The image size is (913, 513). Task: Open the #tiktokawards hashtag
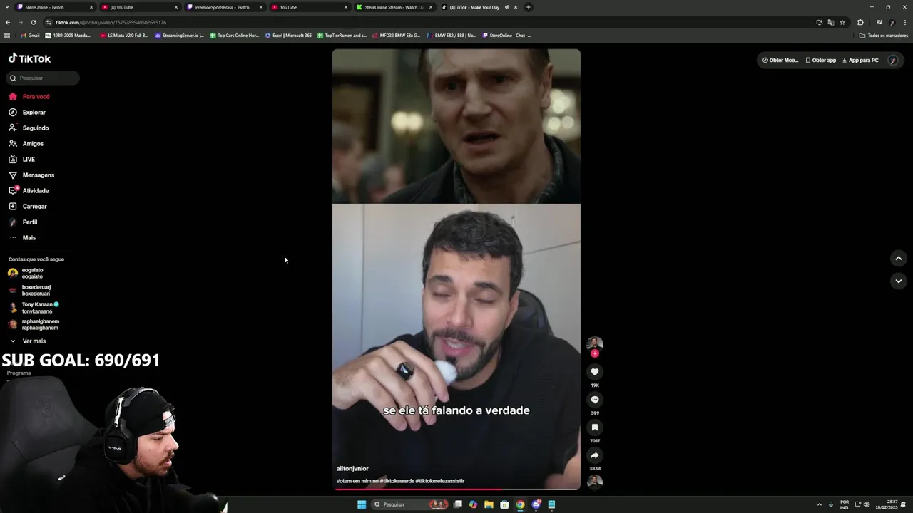point(397,481)
